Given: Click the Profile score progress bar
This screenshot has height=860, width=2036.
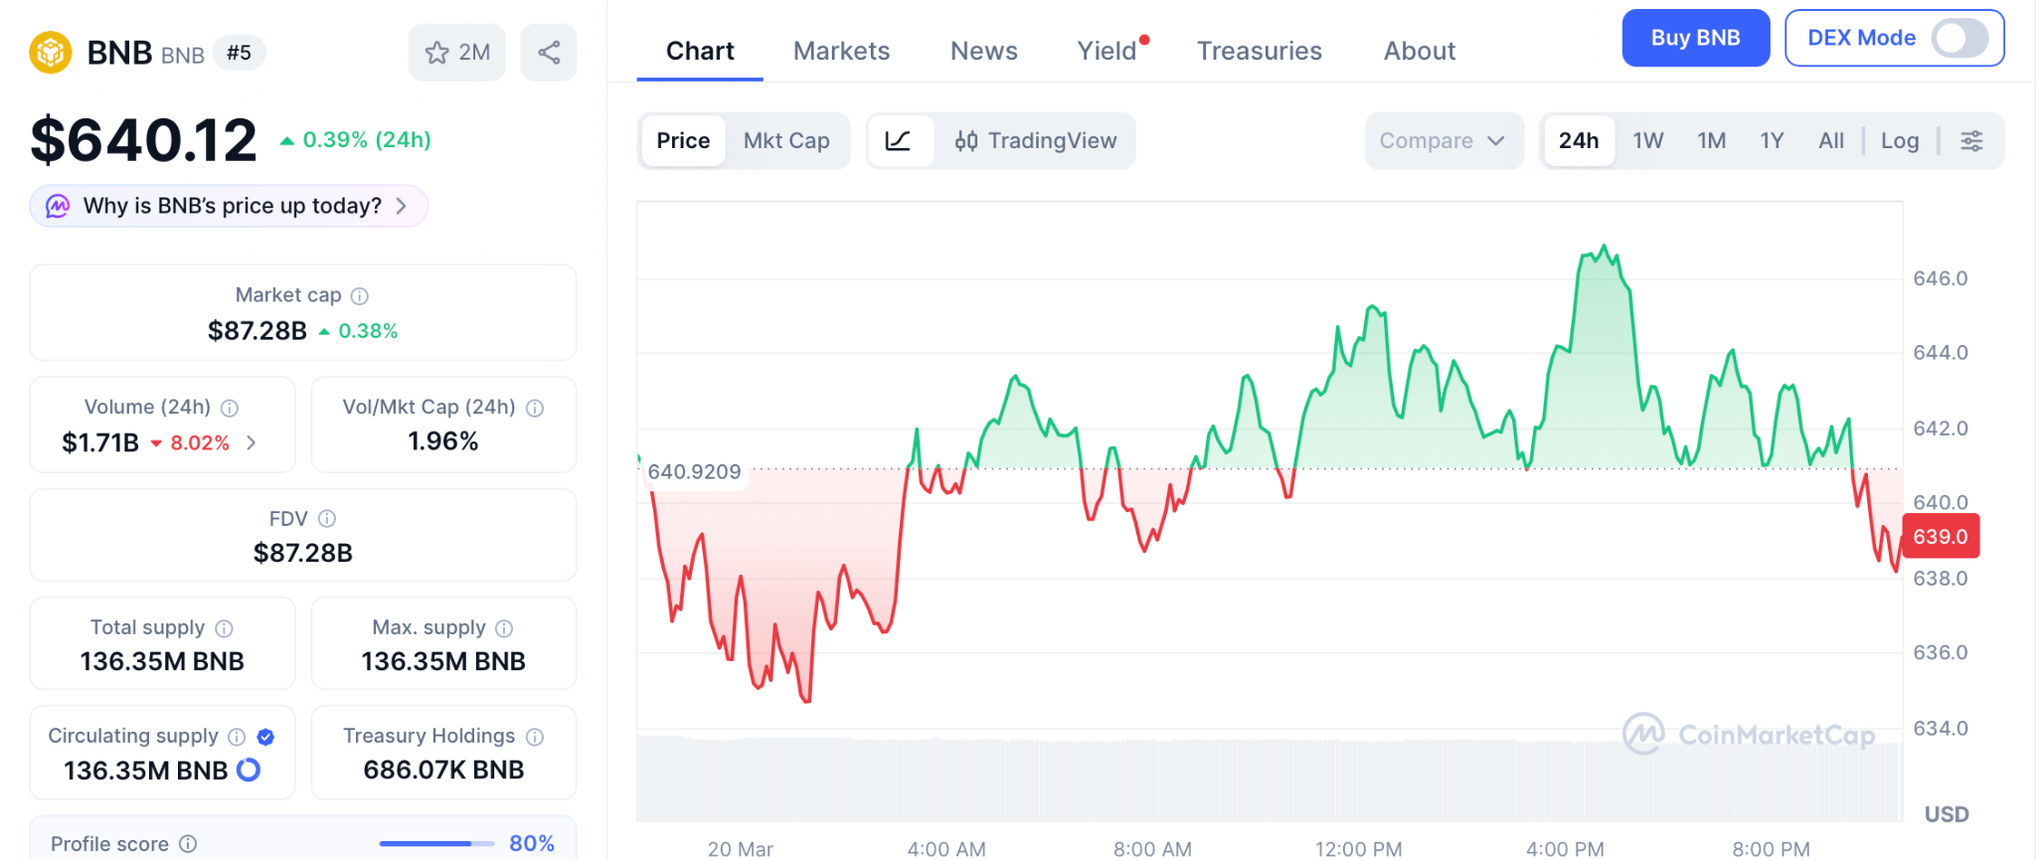Looking at the screenshot, I should (x=436, y=844).
